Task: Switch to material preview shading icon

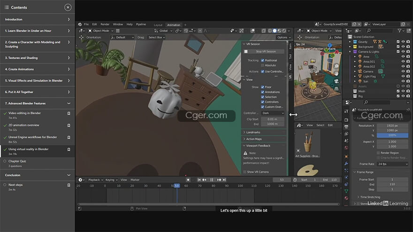Action: [279, 31]
